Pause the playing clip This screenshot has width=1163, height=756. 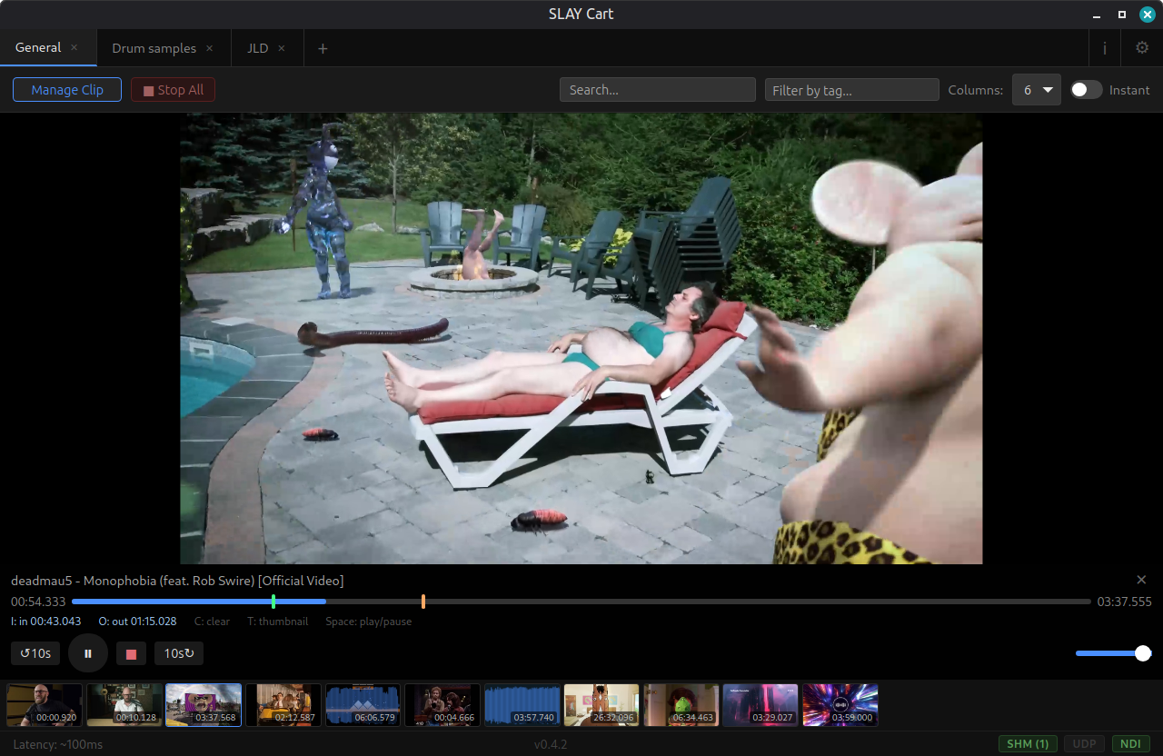pos(88,653)
